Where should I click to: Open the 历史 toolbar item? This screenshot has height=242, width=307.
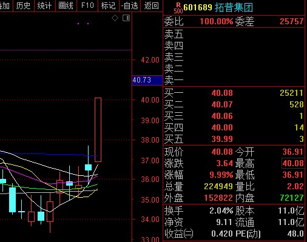click(23, 5)
